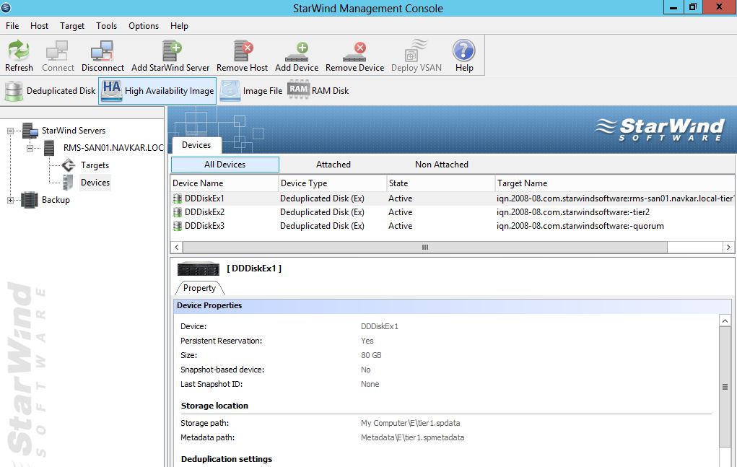
Task: Click the 80 GB size value
Action: point(371,355)
